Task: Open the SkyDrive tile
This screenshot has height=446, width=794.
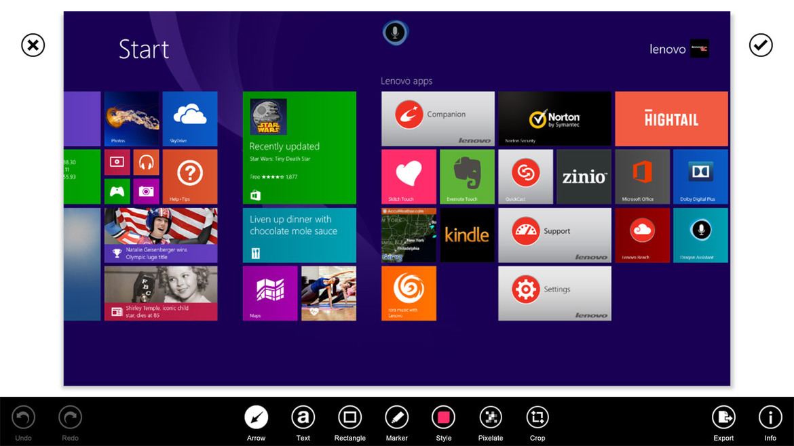Action: click(190, 119)
